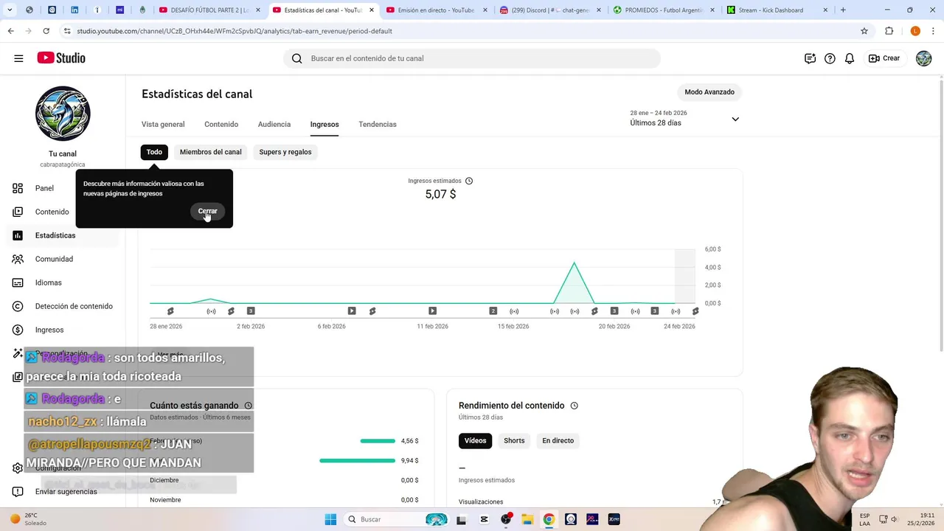Click the 5,07 $ estimated revenue value
The height and width of the screenshot is (531, 944).
pos(440,195)
